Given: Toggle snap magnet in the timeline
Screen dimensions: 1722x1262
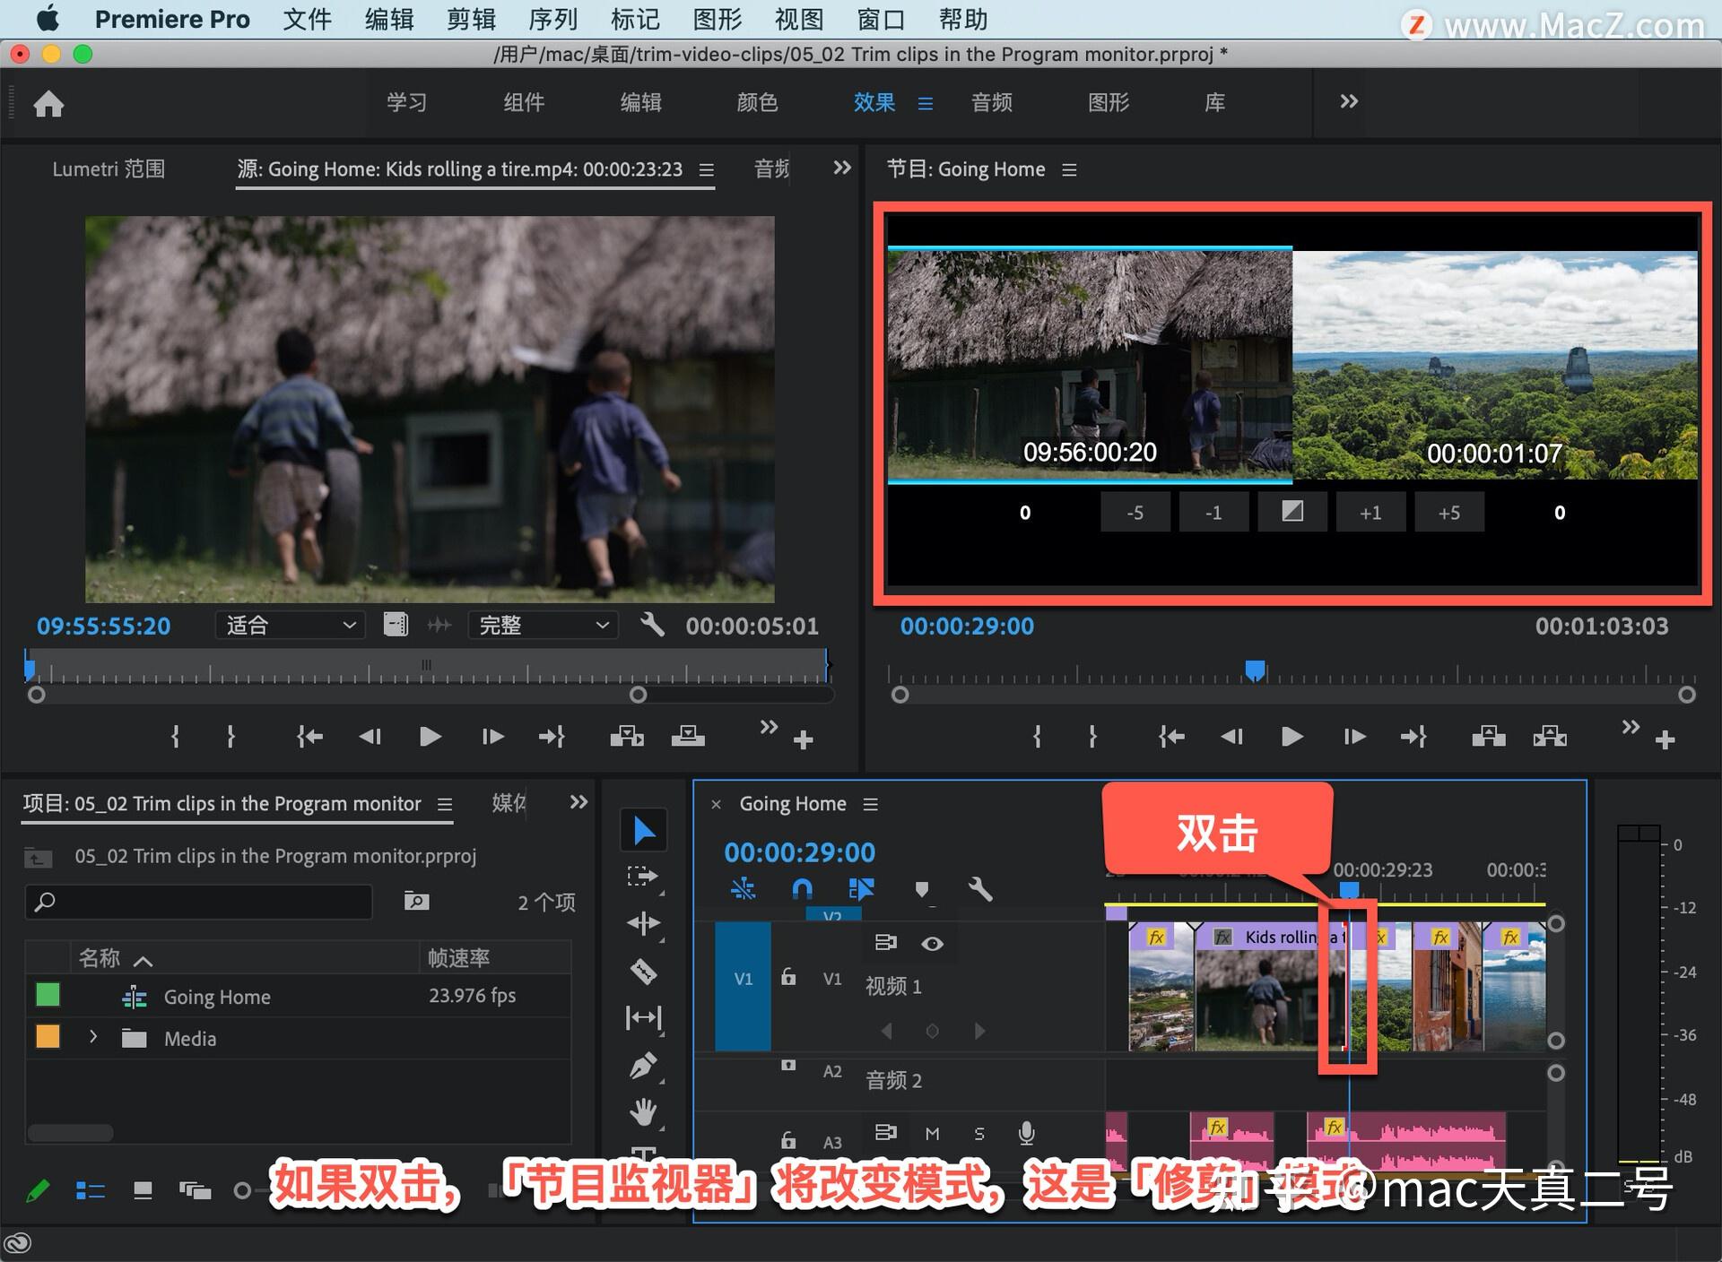Looking at the screenshot, I should 801,889.
